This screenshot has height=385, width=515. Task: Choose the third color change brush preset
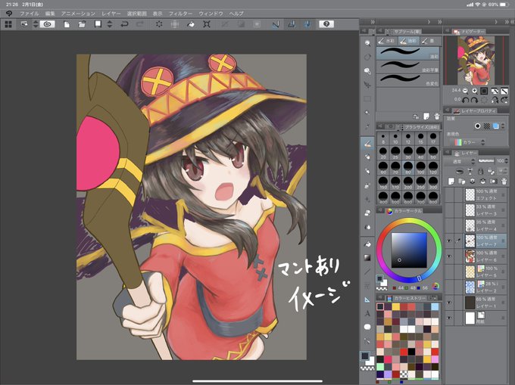point(407,80)
